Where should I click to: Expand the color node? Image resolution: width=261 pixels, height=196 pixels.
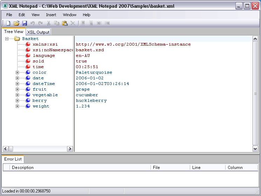17,72
